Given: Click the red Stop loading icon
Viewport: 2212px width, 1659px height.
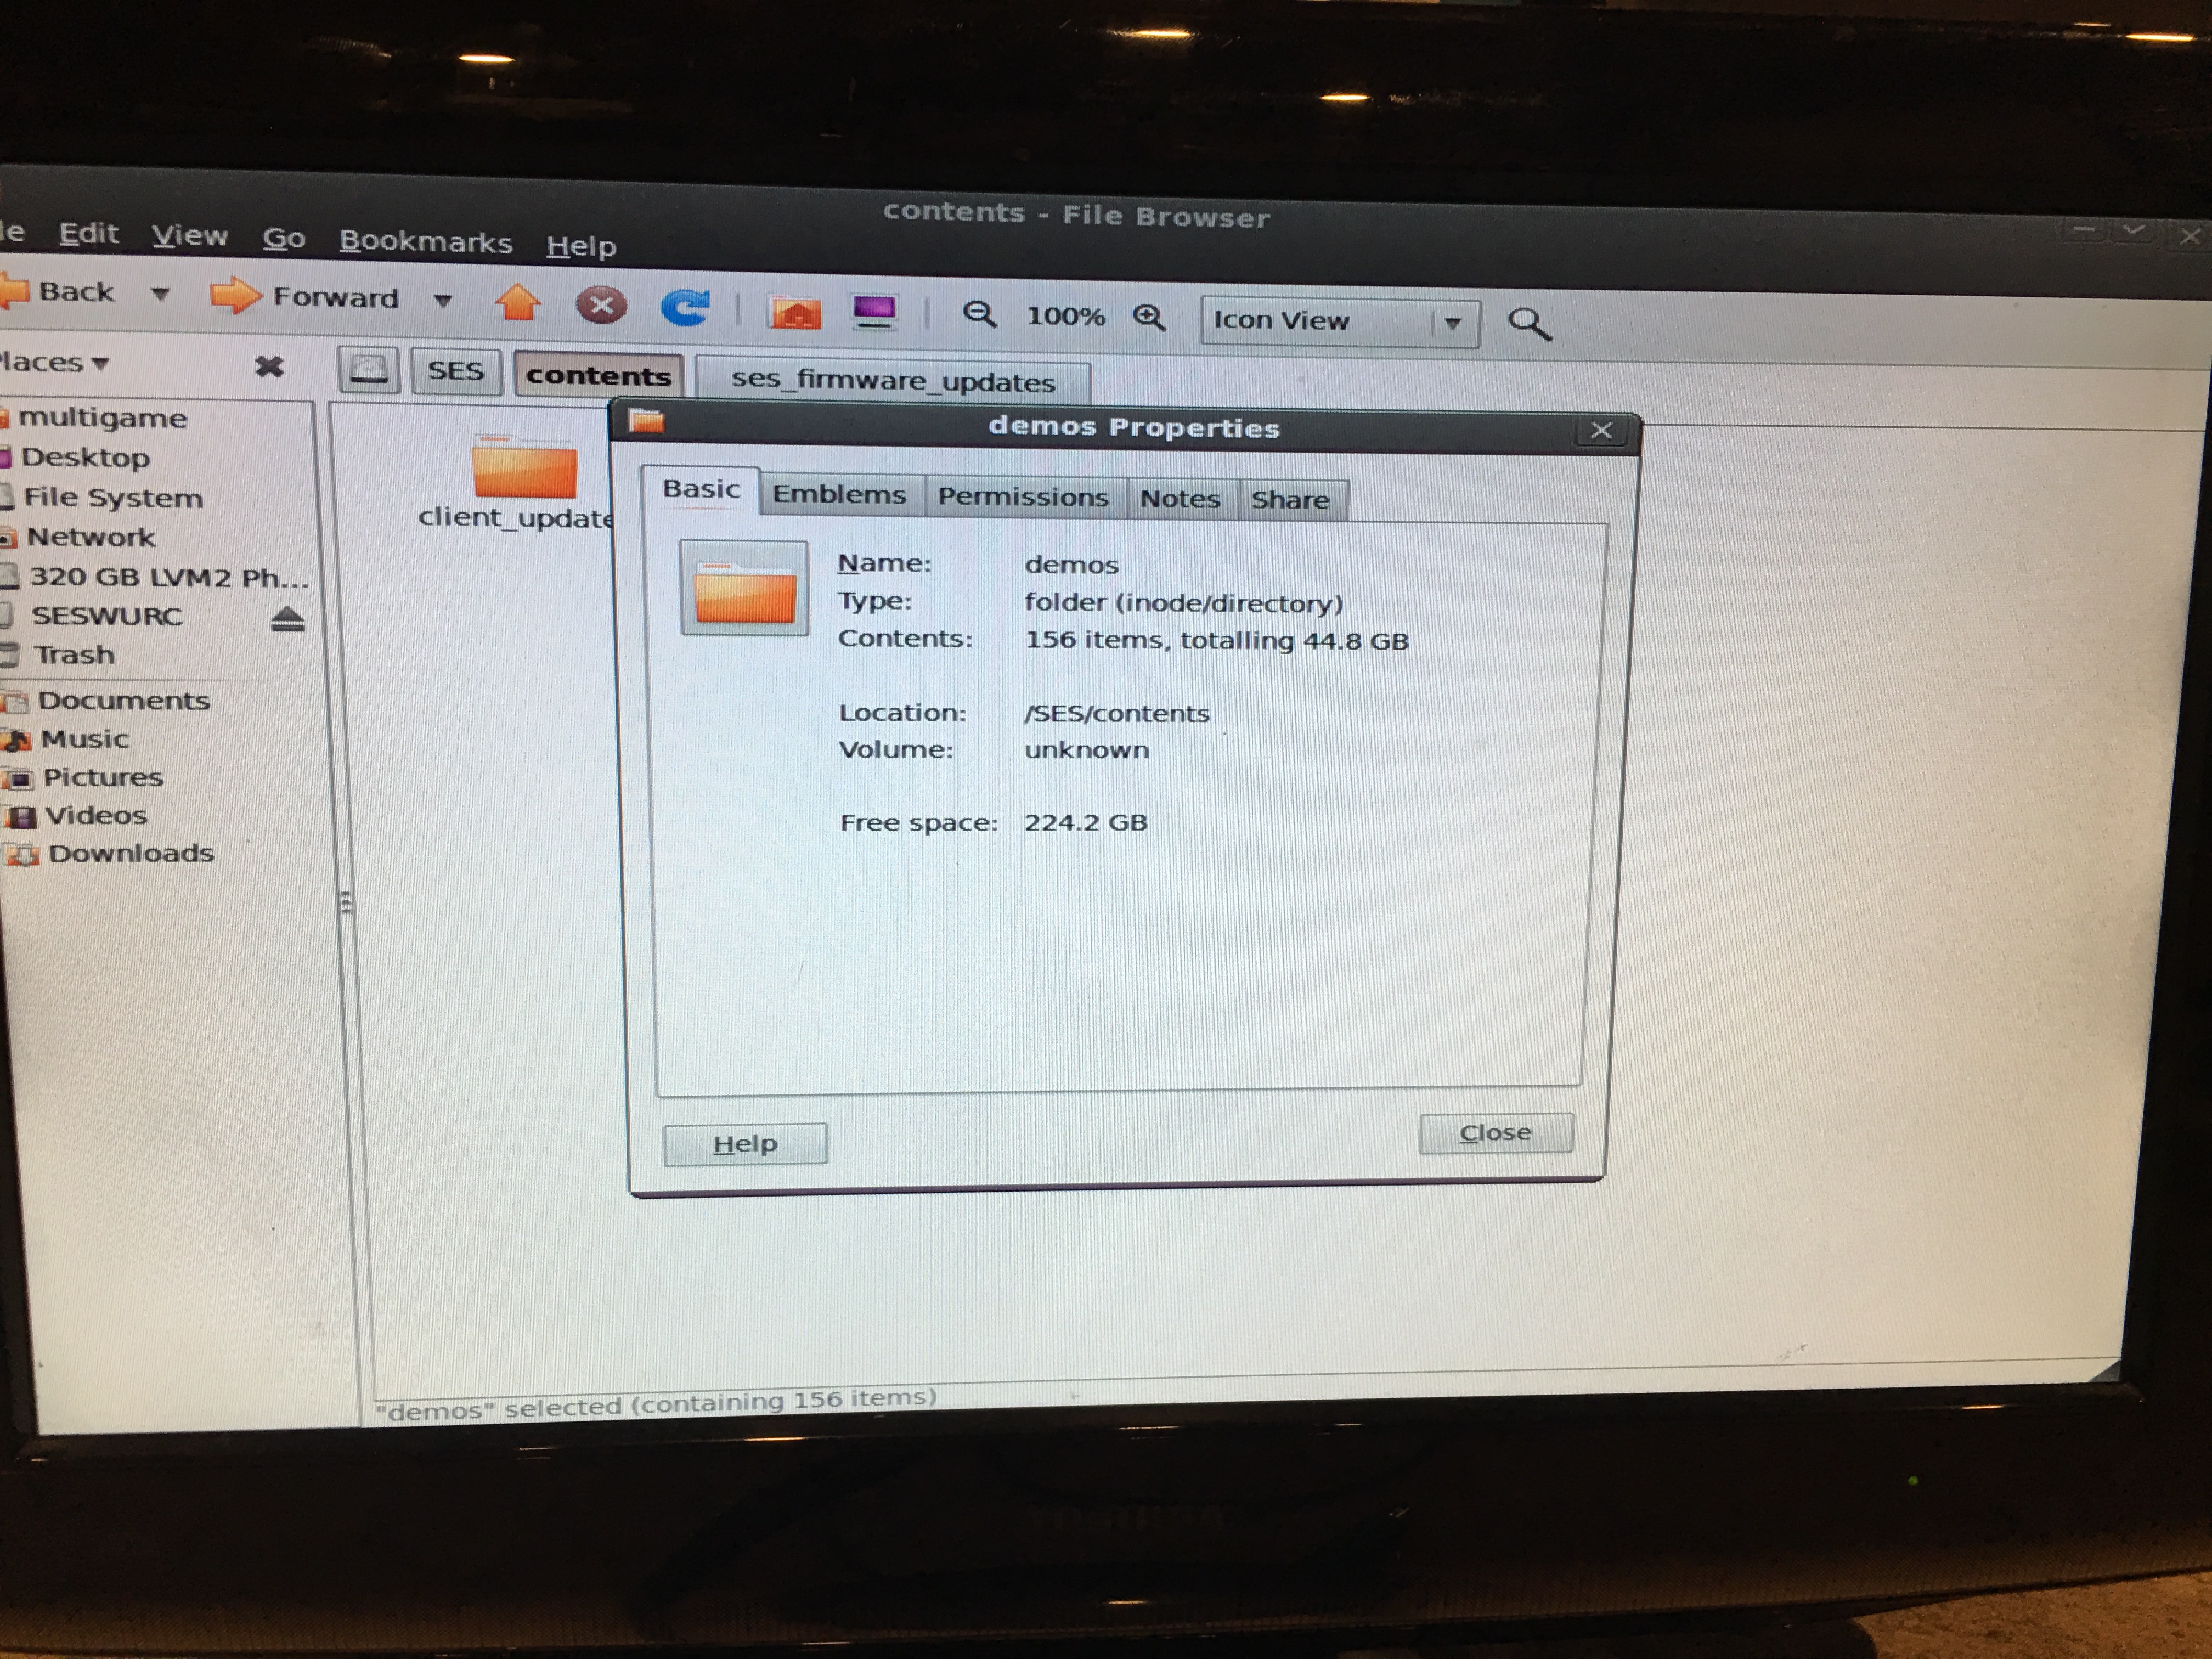Looking at the screenshot, I should click(x=601, y=305).
